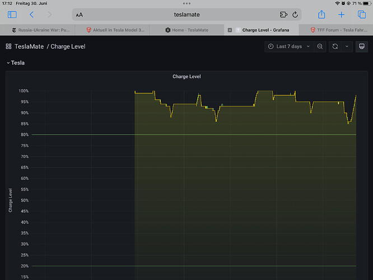This screenshot has width=373, height=280.
Task: Click the 100% axis label
Action: tap(24, 91)
